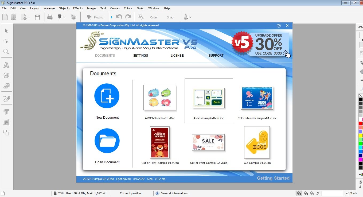Open the Curves menu
This screenshot has width=363, height=197.
click(x=115, y=8)
